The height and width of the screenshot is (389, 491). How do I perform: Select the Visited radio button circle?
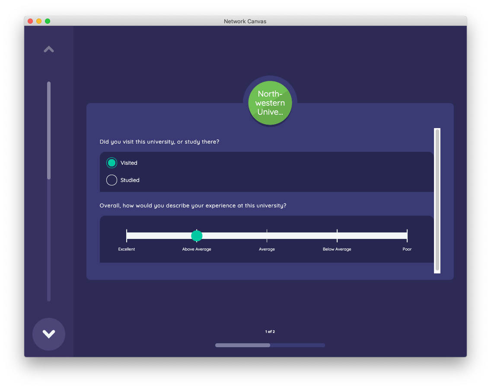(112, 163)
